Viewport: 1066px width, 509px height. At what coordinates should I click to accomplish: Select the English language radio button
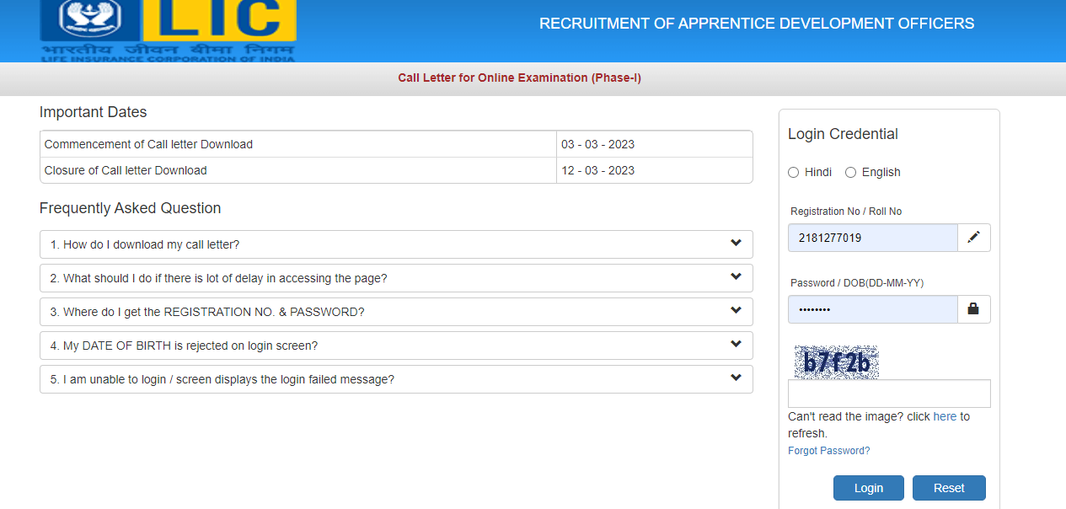(850, 172)
